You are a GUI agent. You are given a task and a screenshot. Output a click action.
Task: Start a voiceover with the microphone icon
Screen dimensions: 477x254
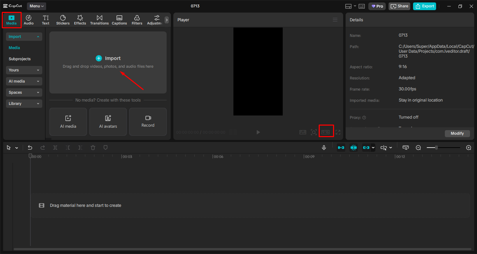324,147
